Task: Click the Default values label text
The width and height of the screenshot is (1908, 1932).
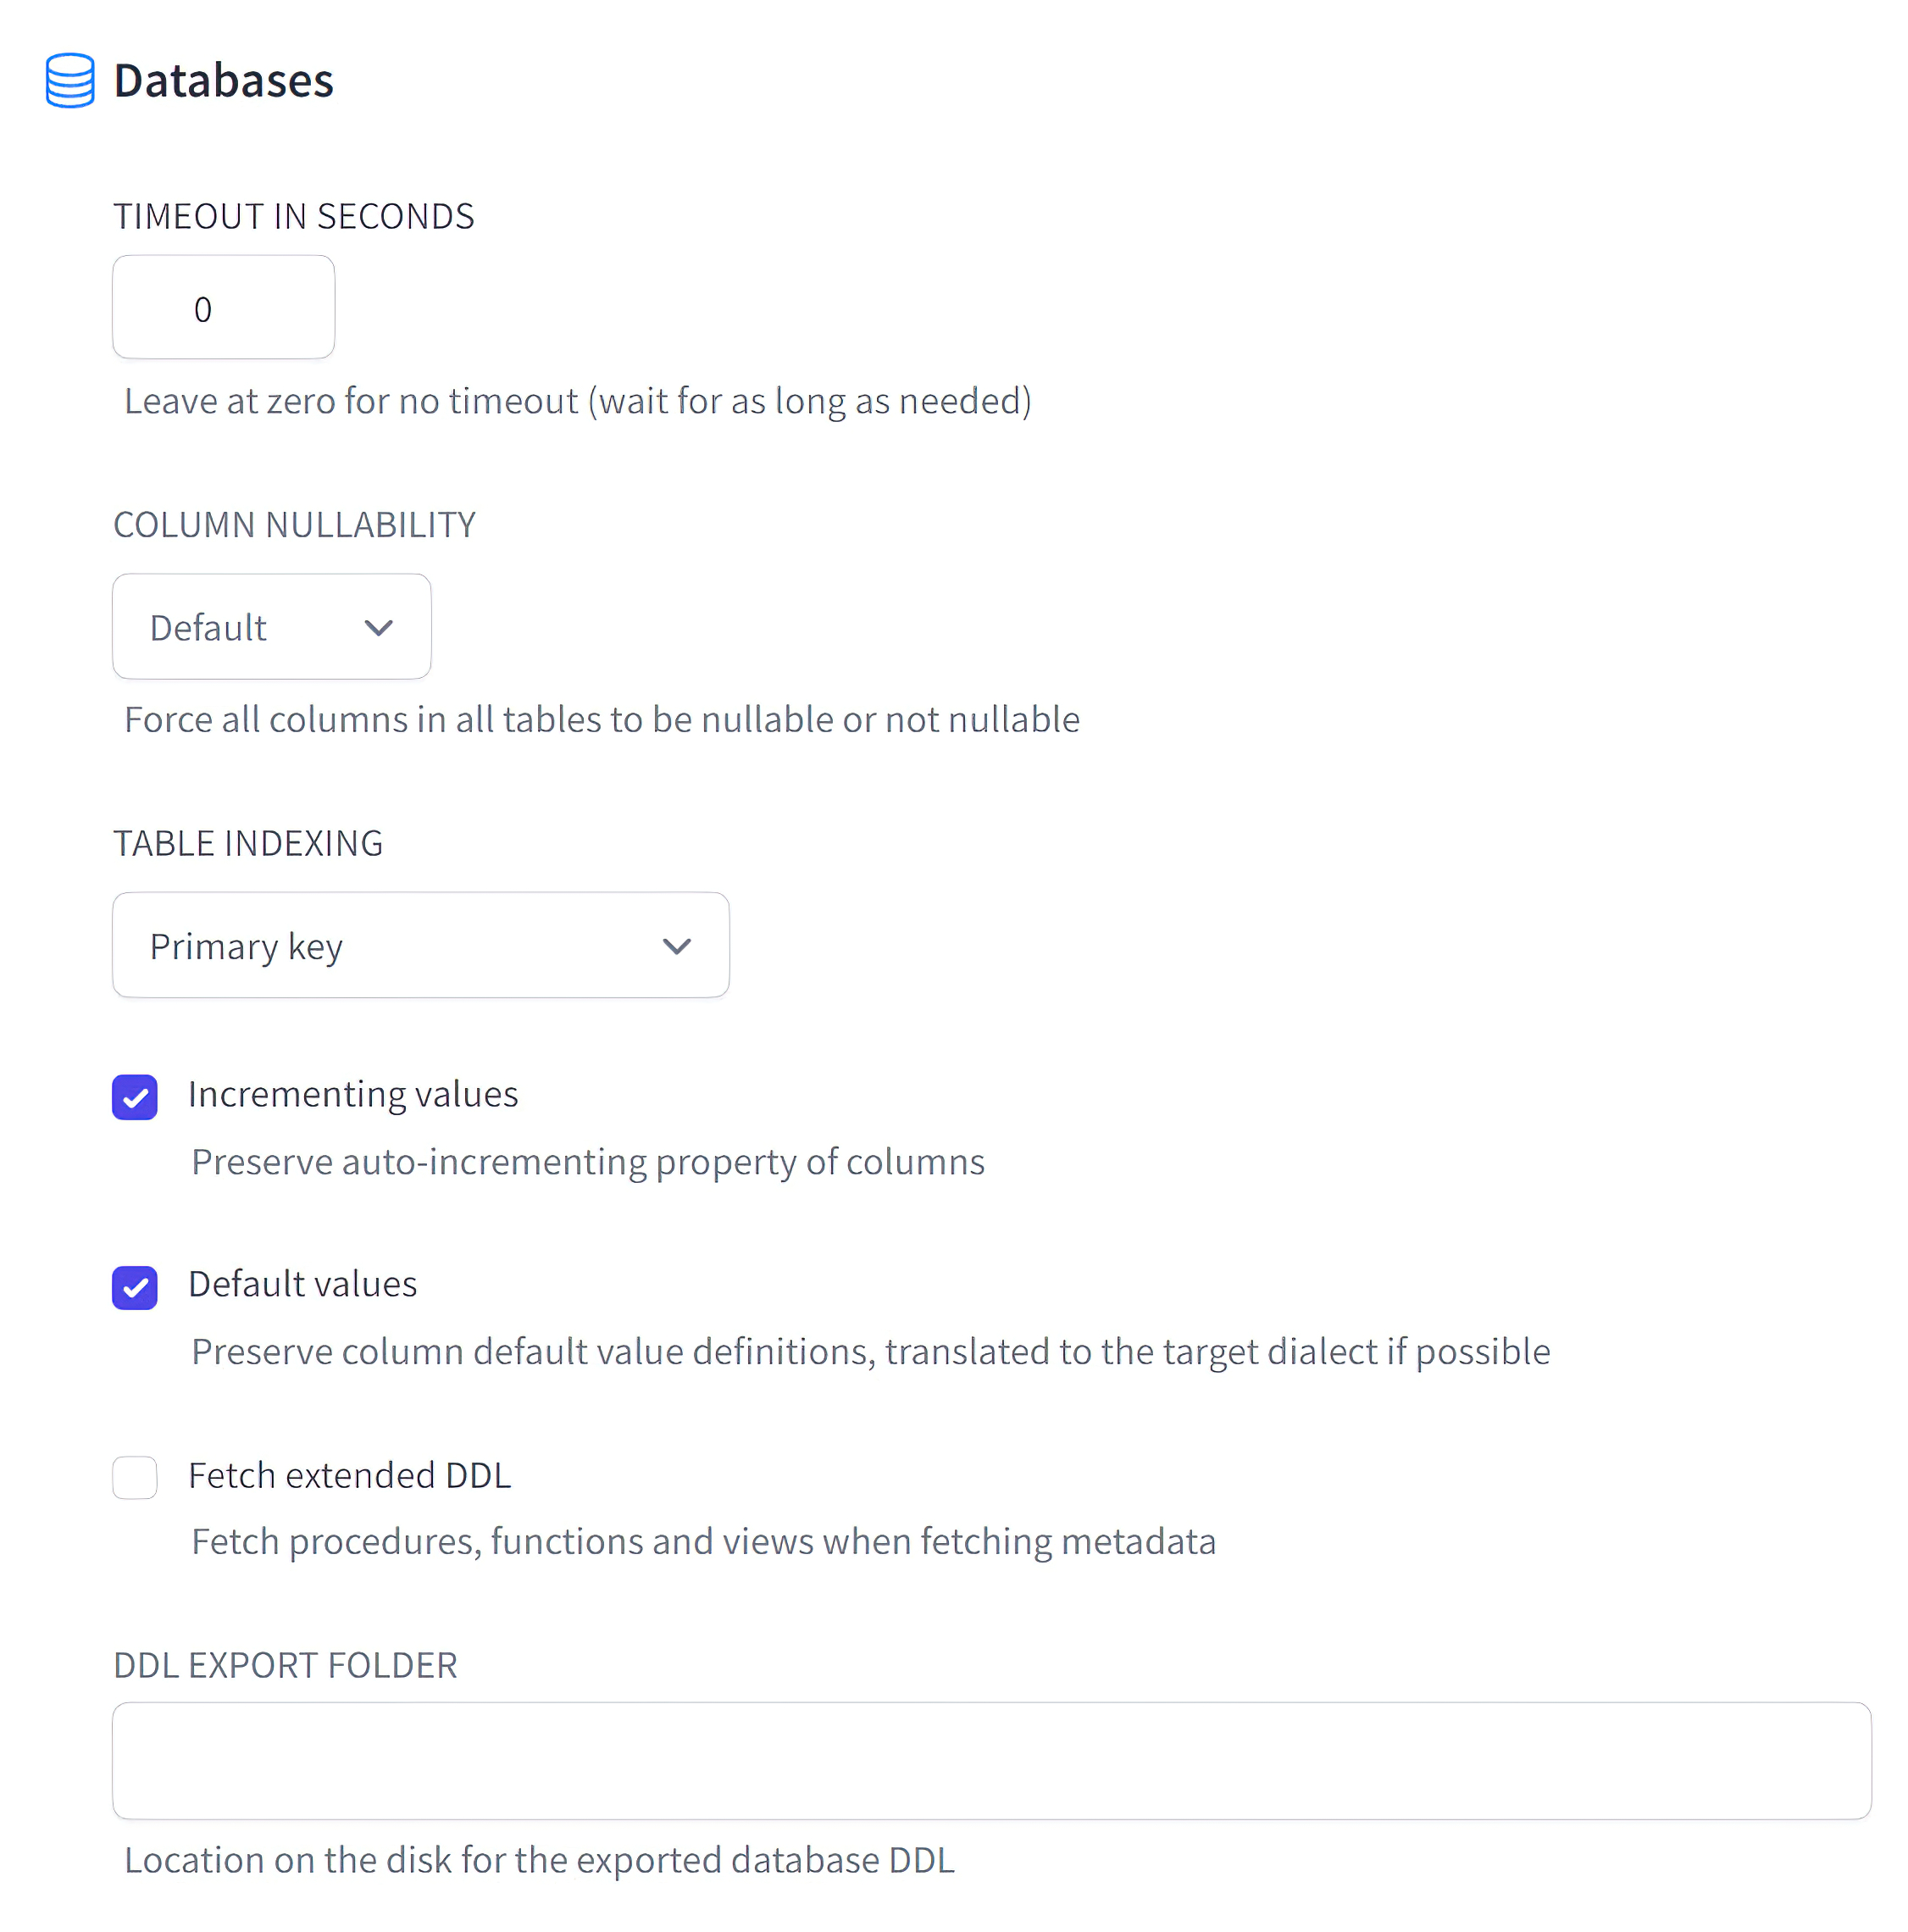Action: tap(302, 1284)
